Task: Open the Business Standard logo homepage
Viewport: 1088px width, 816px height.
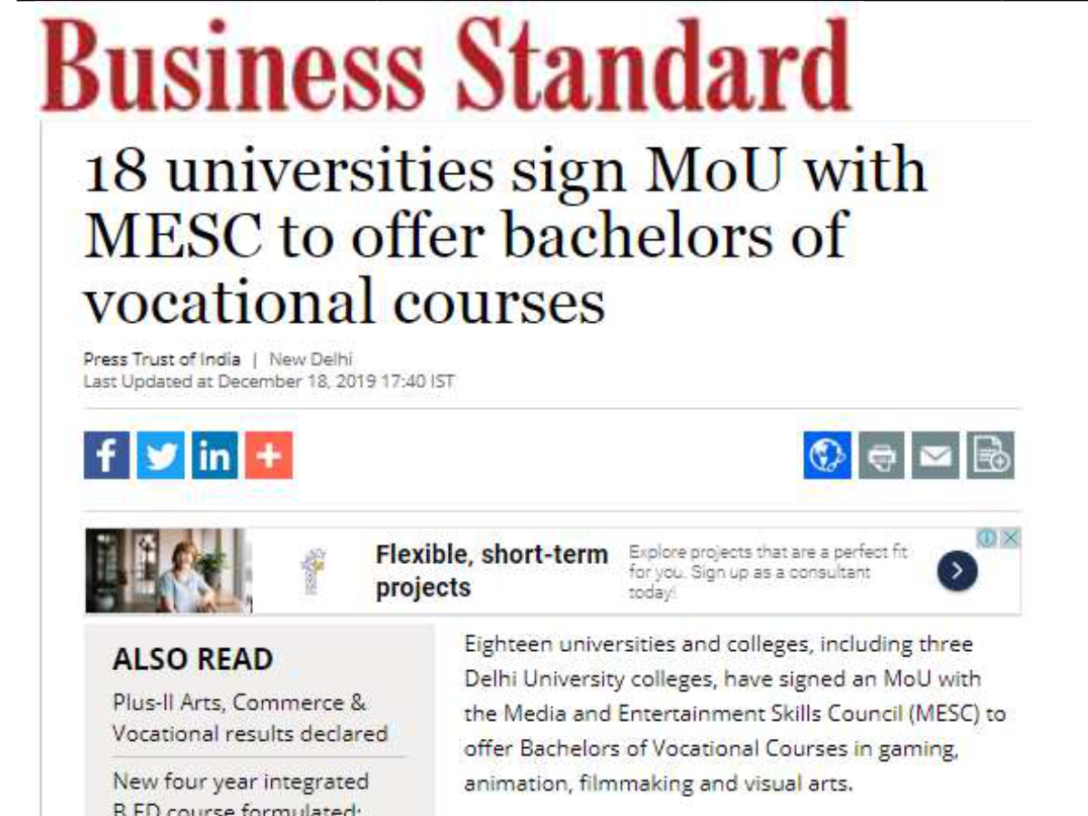Action: [444, 63]
